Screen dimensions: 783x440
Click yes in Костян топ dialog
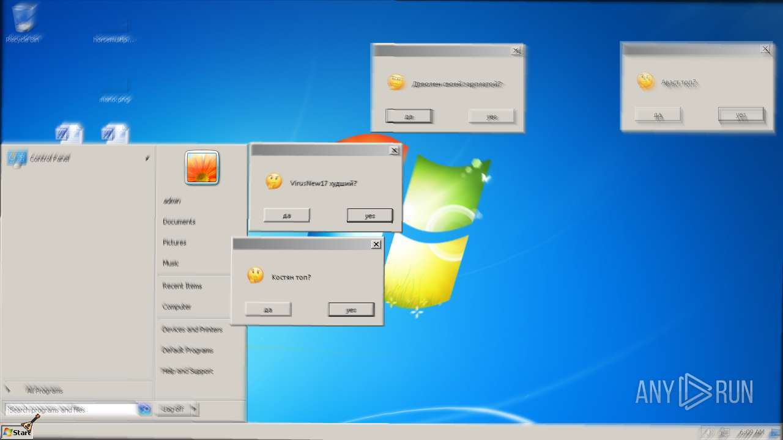pos(351,309)
